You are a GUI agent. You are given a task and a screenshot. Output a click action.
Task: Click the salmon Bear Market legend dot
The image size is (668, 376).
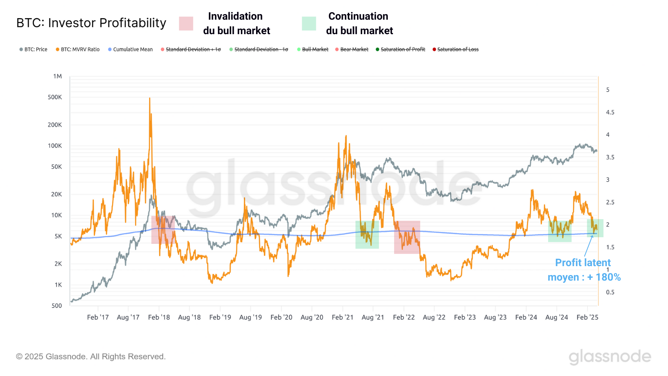coord(337,49)
